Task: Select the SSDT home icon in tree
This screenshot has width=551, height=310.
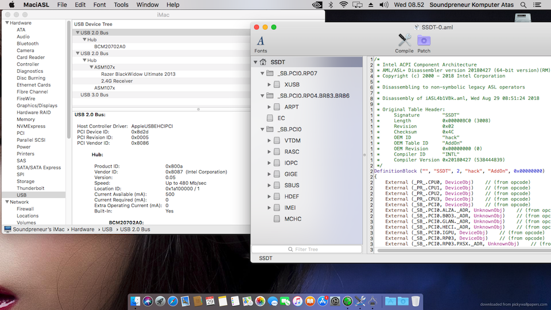Action: tap(263, 62)
